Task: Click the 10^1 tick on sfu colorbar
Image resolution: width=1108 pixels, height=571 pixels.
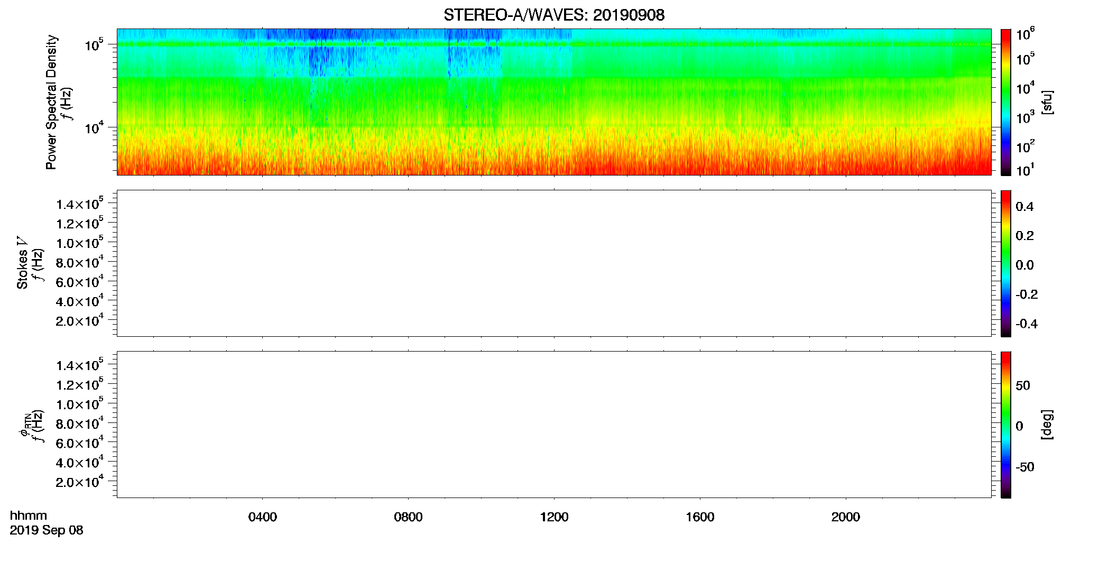Action: 1026,170
